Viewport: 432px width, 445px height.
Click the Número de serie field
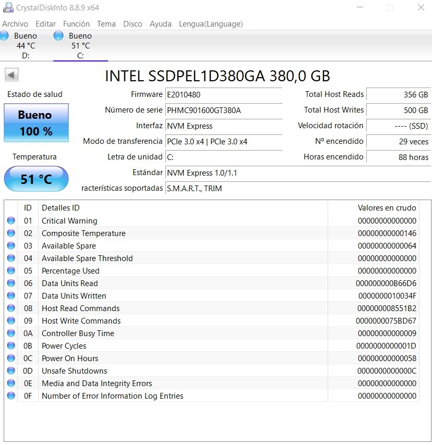pyautogui.click(x=224, y=110)
